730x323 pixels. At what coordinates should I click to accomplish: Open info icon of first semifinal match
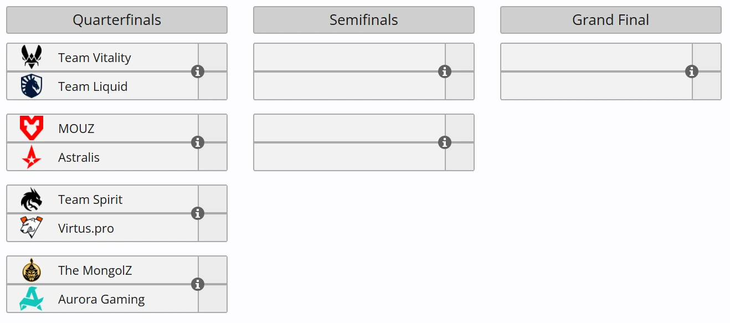(x=445, y=71)
